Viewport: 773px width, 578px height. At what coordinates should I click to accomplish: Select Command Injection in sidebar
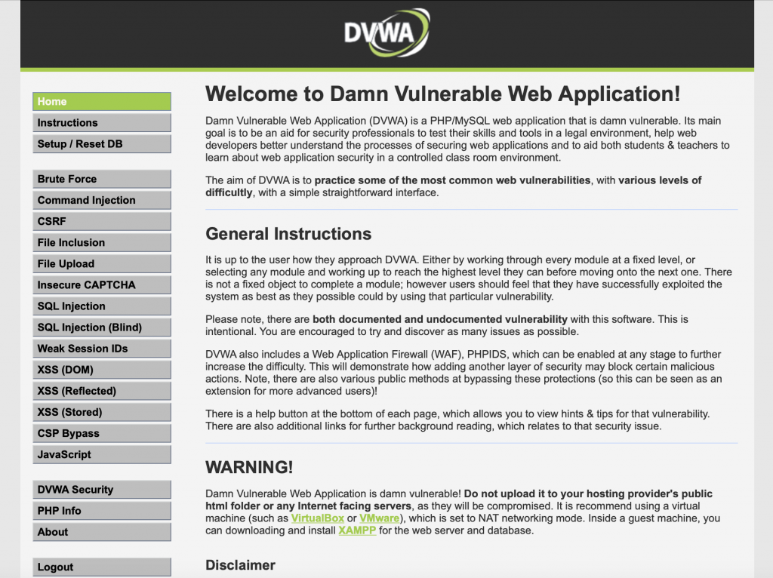tap(102, 200)
